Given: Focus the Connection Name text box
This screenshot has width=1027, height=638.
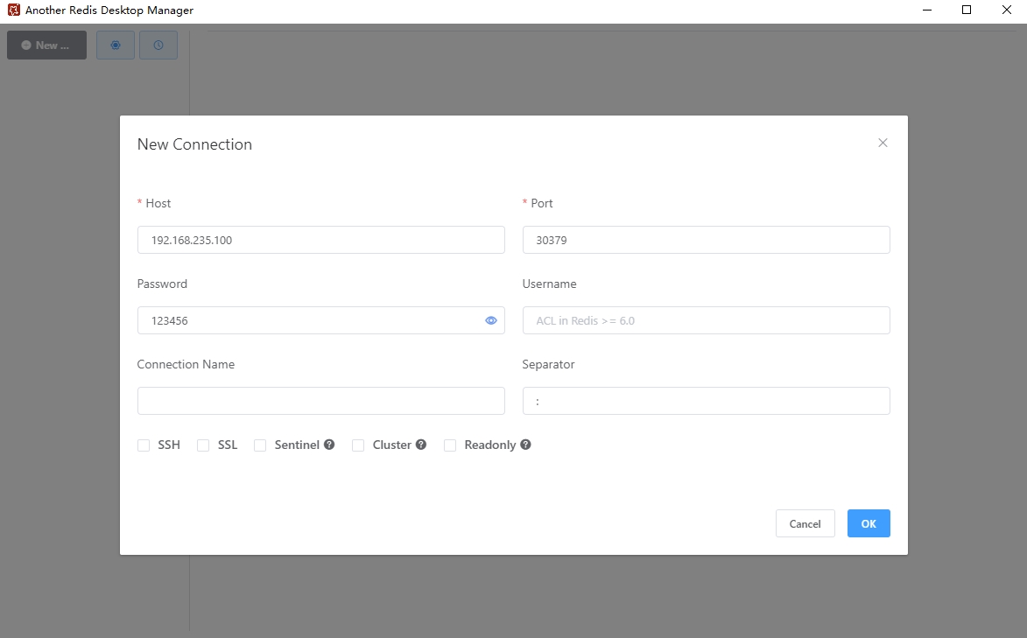Looking at the screenshot, I should (320, 401).
